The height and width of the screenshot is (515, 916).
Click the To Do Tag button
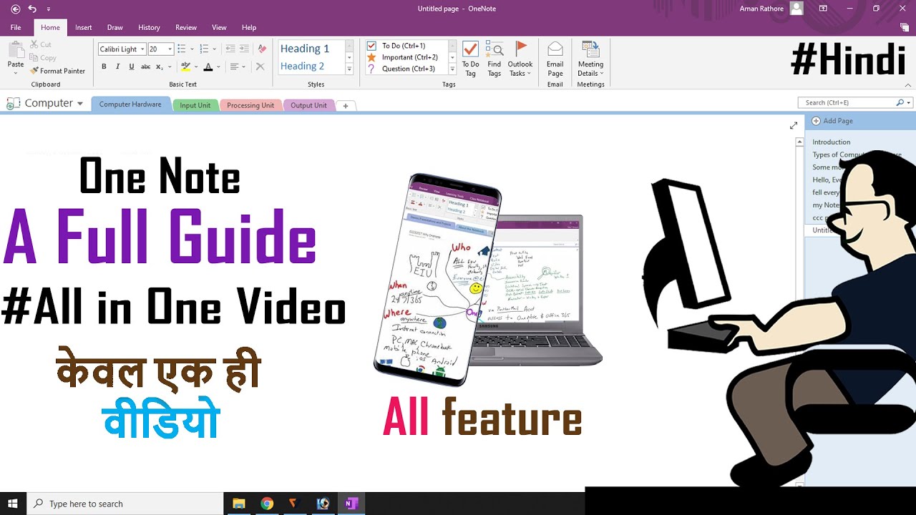point(470,59)
